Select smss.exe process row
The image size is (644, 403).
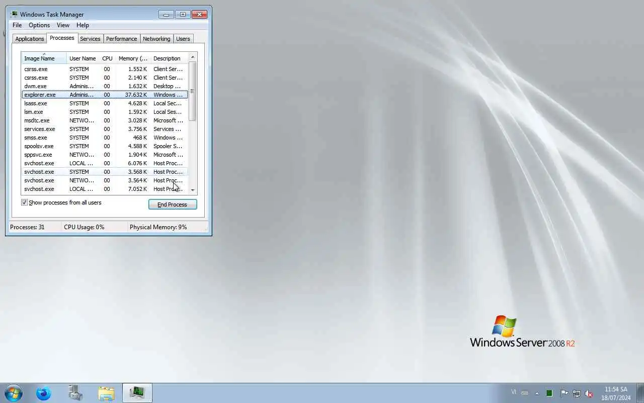point(105,138)
